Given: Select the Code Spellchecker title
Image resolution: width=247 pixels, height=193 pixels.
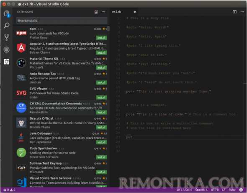Looking at the screenshot, I should [44, 148].
